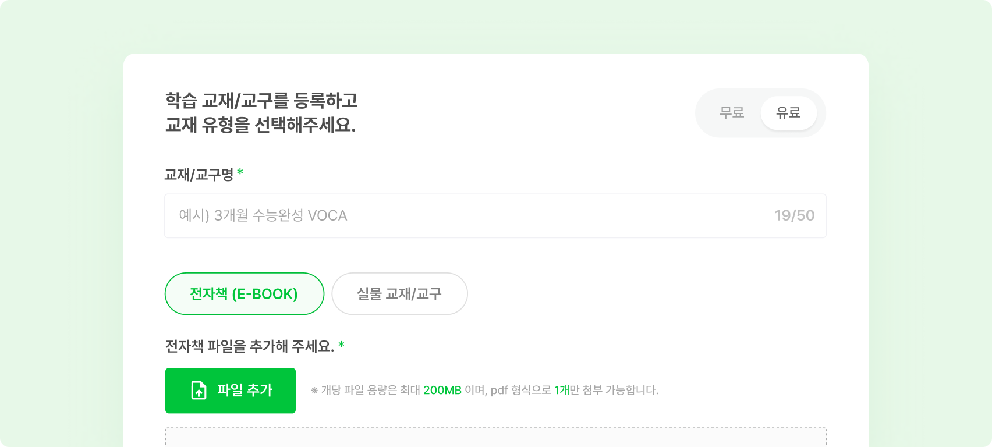
Task: Click the 19/50 character counter
Action: (x=795, y=215)
